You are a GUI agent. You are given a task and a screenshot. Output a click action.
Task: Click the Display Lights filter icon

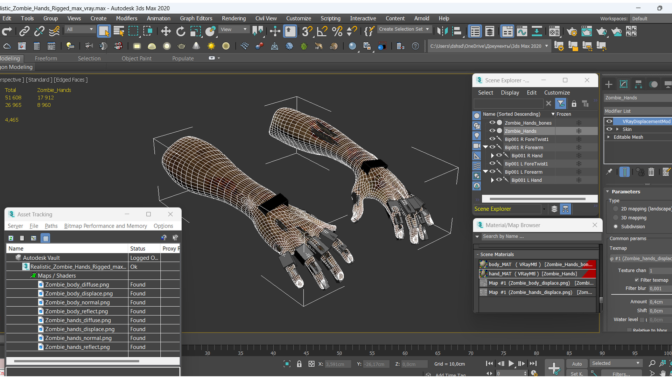point(477,135)
